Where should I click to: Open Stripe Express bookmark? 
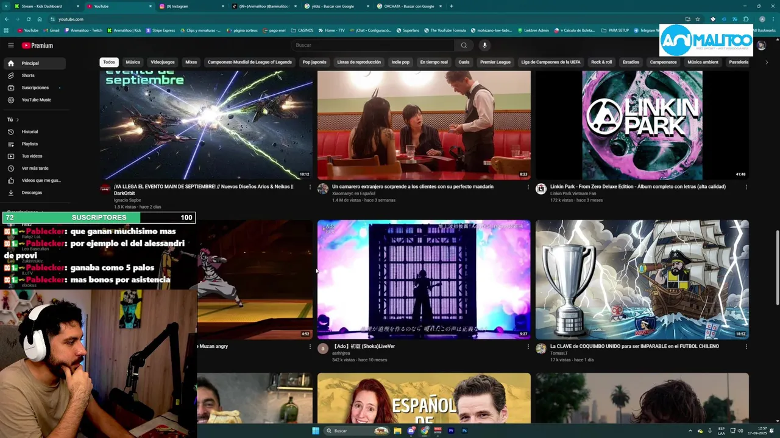point(160,30)
